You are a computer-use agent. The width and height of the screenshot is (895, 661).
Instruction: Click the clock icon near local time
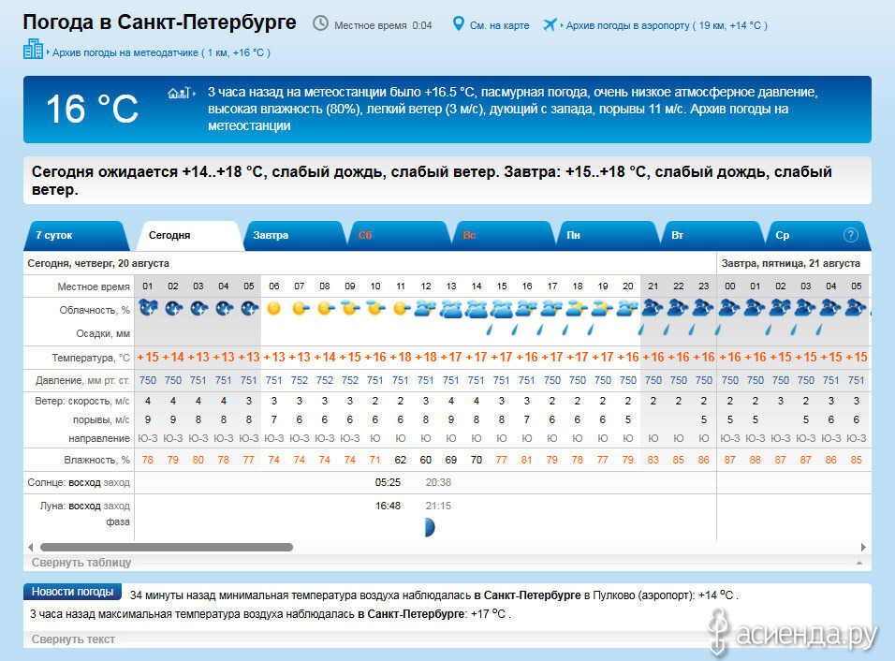(320, 23)
